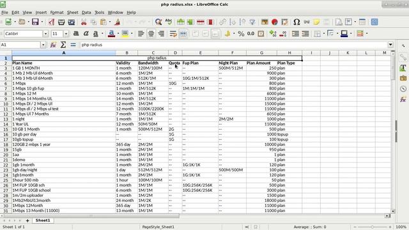
Task: Open sidebar Functions fx icon
Action: pyautogui.click(x=403, y=100)
